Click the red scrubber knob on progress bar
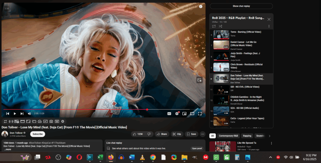The width and height of the screenshot is (321, 163). coord(147,109)
